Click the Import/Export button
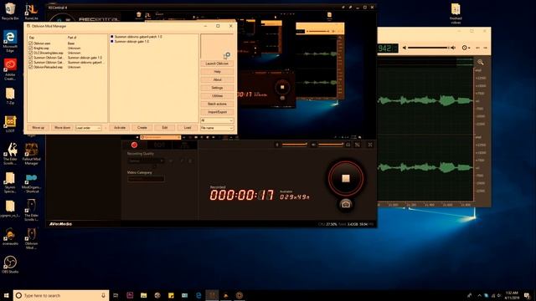 pos(217,112)
